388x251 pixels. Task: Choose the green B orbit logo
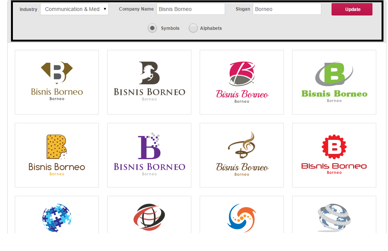pos(334,82)
